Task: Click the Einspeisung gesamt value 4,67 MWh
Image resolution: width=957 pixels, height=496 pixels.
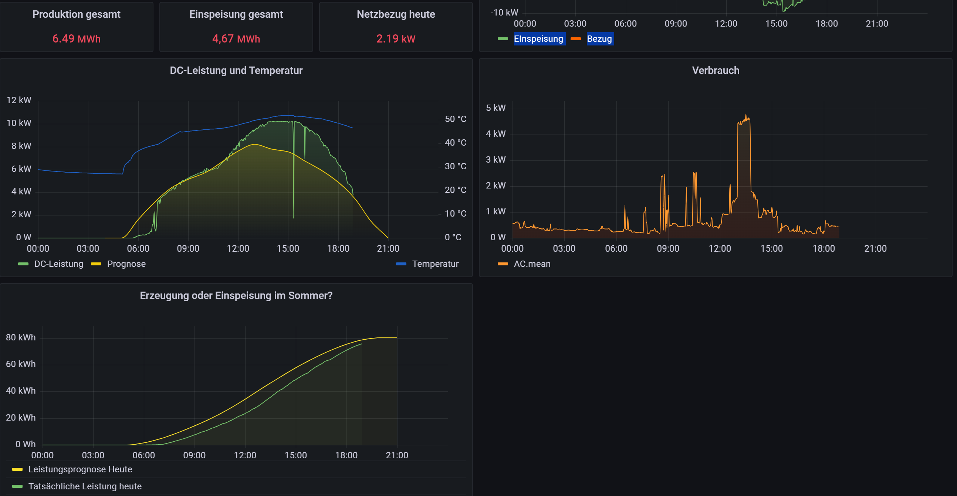Action: tap(236, 38)
